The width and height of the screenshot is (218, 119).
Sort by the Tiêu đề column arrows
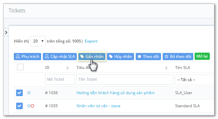point(166,68)
